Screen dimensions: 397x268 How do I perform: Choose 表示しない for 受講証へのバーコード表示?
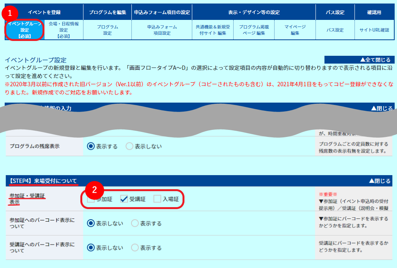[90, 247]
